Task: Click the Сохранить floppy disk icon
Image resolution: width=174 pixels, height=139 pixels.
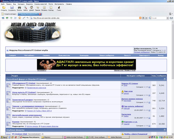Action: coord(12,8)
